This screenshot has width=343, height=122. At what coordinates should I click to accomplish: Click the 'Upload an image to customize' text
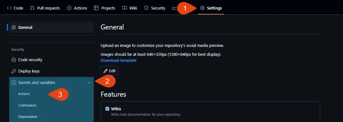162,46
